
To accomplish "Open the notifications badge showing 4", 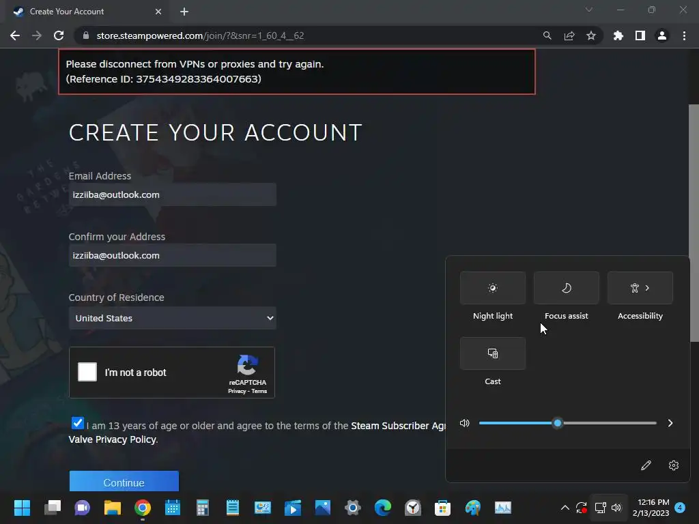I will coord(680,508).
